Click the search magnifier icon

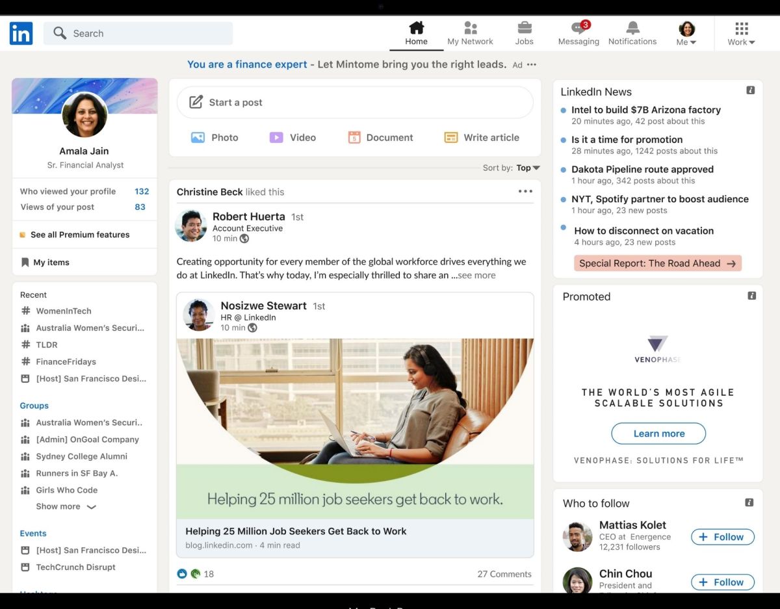[x=60, y=33]
